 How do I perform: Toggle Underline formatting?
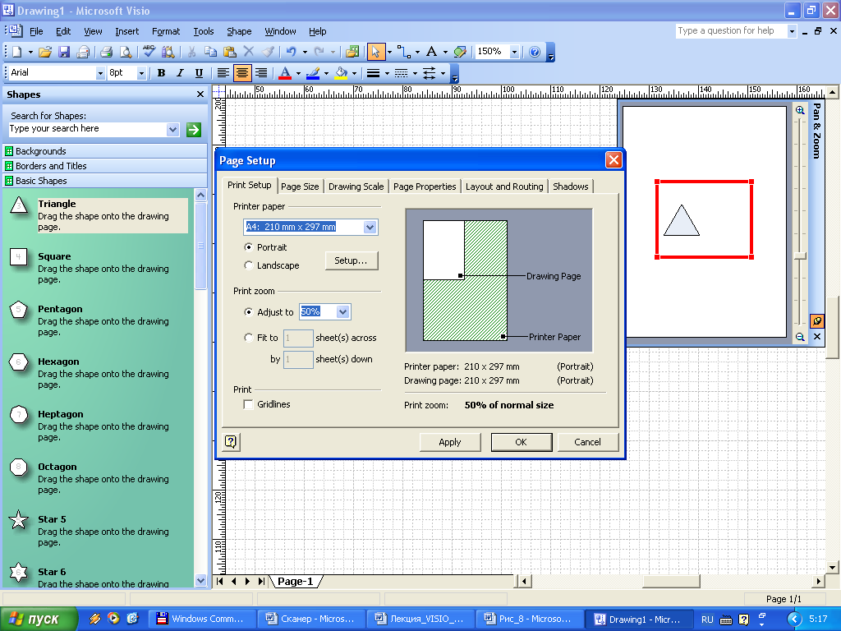(x=199, y=73)
